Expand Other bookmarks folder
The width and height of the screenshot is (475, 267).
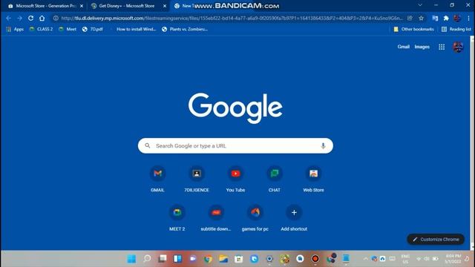414,29
